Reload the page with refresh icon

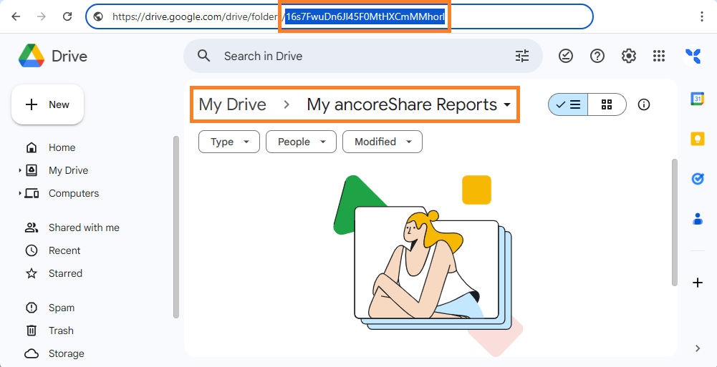pos(67,17)
